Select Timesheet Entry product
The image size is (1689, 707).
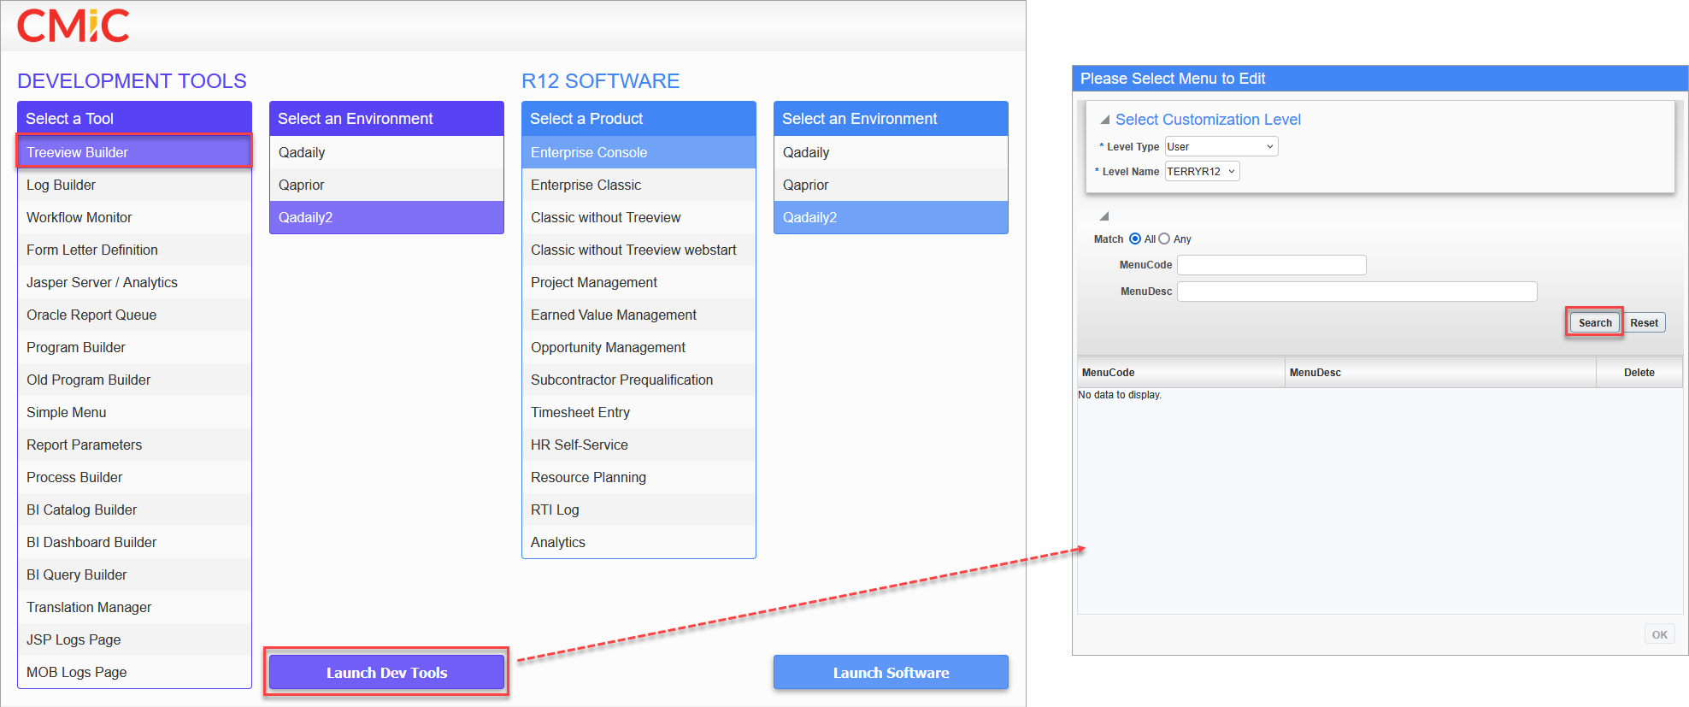click(639, 412)
